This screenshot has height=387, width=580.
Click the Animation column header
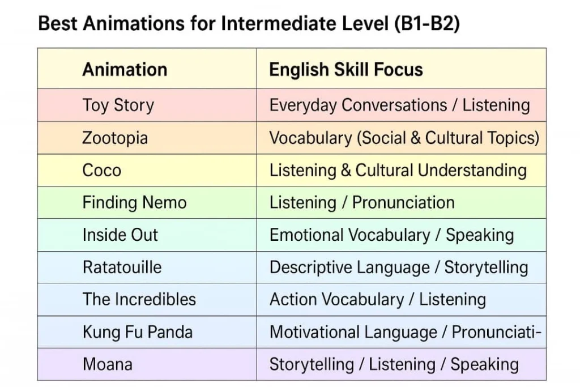tap(147, 69)
